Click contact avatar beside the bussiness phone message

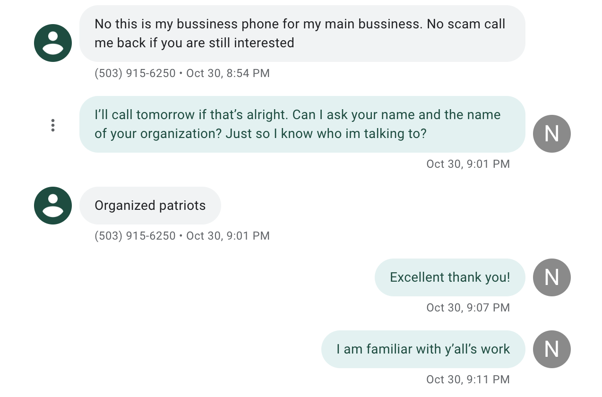coord(53,43)
